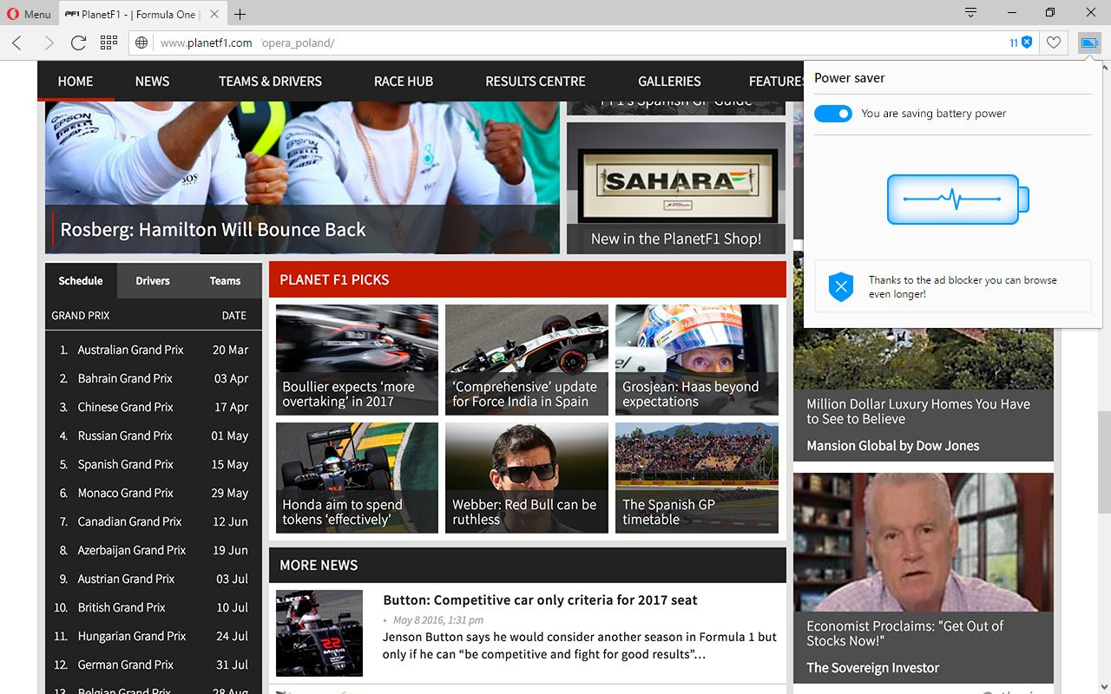Click the 'DATE' column header in schedule
The width and height of the screenshot is (1111, 694).
click(x=234, y=316)
